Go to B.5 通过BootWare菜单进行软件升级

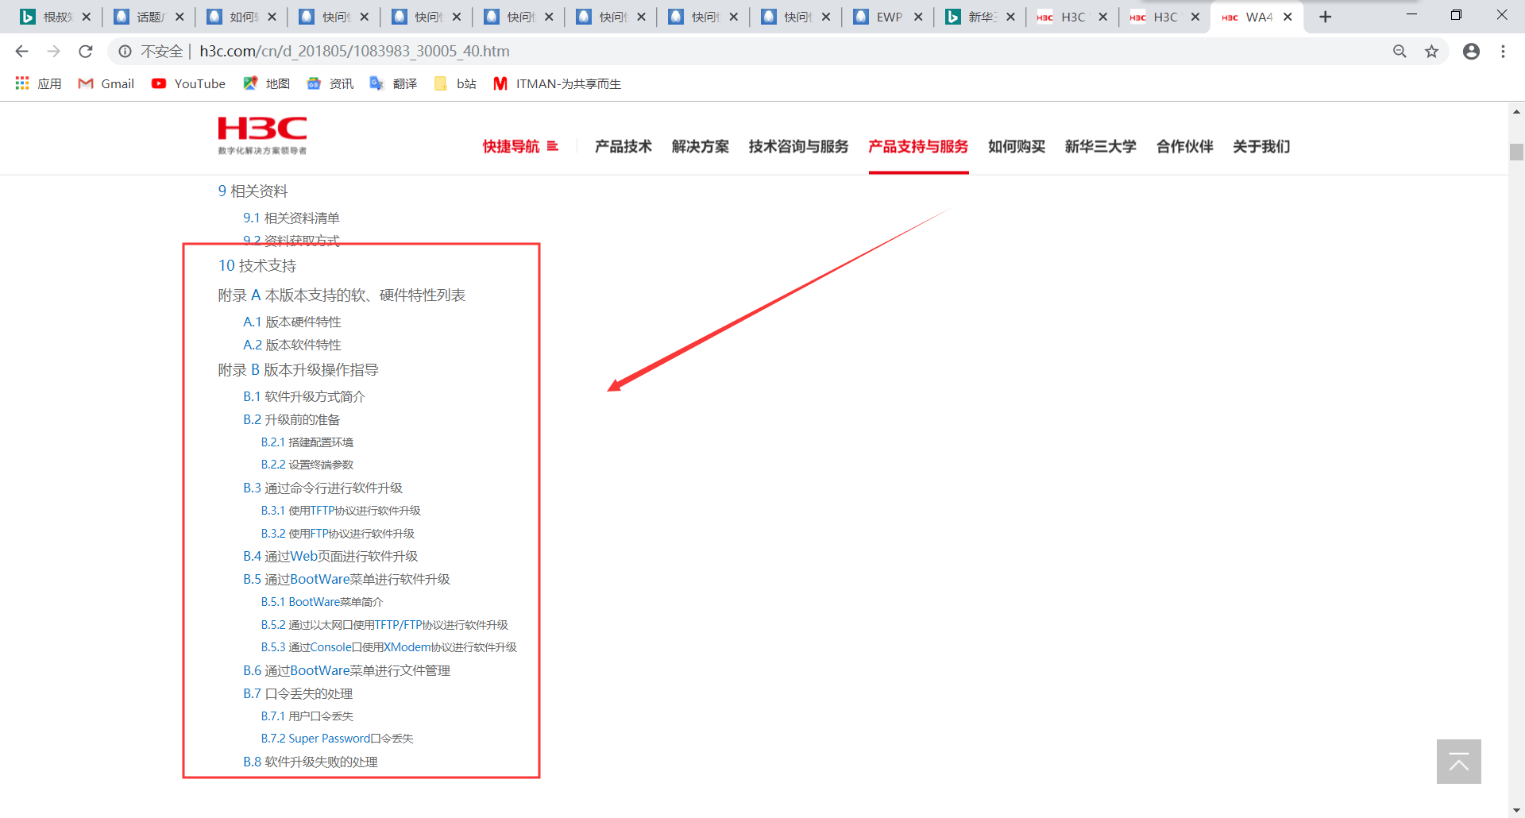pos(346,579)
